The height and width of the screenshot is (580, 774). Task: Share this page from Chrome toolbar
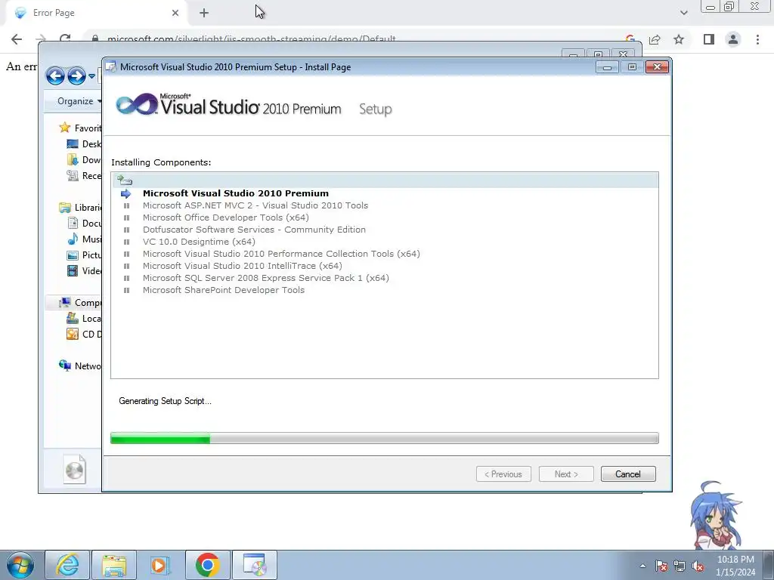[655, 39]
